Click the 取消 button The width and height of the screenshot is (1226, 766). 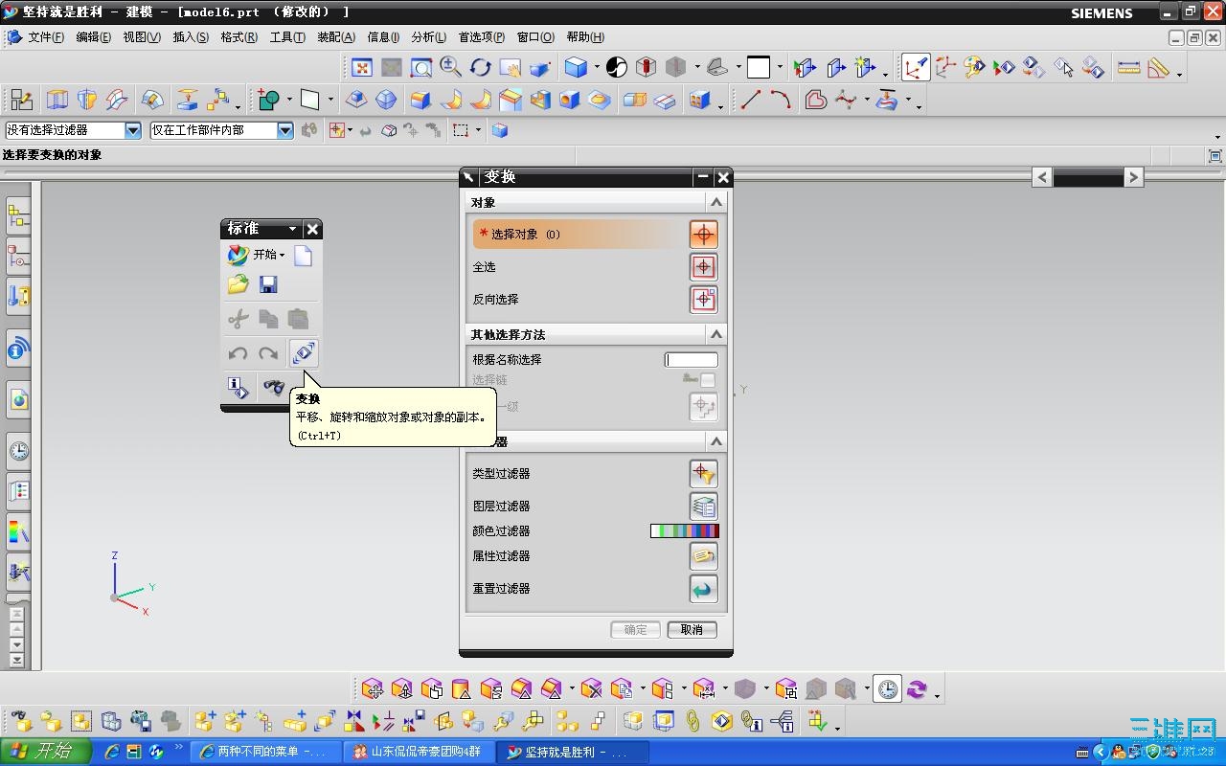coord(692,630)
